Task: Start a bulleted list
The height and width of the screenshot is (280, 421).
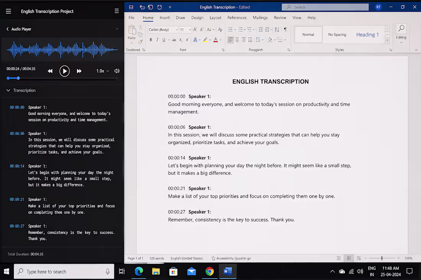Action: pyautogui.click(x=230, y=30)
